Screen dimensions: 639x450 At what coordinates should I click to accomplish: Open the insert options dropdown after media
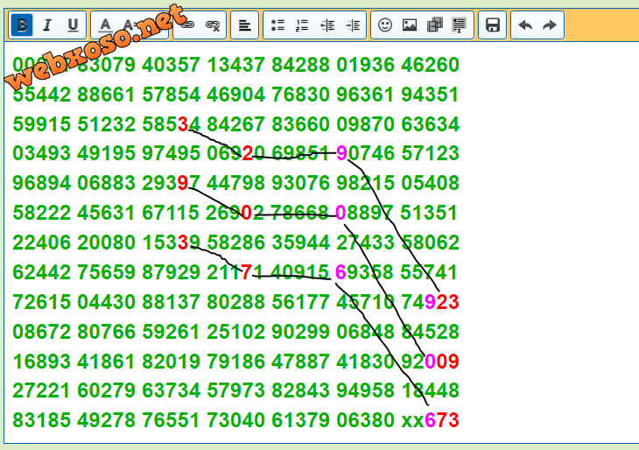[459, 25]
